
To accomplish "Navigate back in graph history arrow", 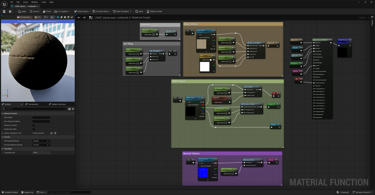I will pyautogui.click(x=79, y=18).
